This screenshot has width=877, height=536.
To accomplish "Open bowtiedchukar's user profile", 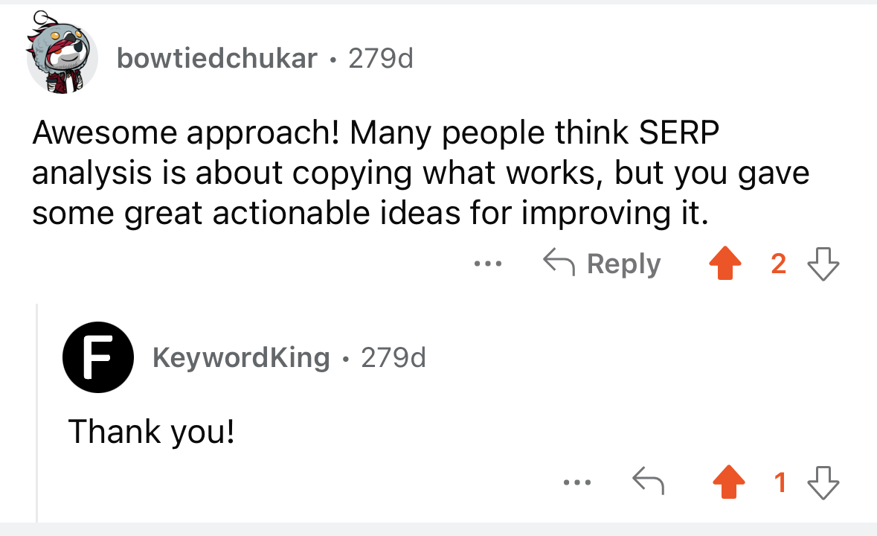I will (217, 58).
